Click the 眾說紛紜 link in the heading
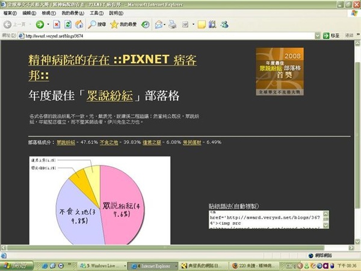 [x=110, y=95]
